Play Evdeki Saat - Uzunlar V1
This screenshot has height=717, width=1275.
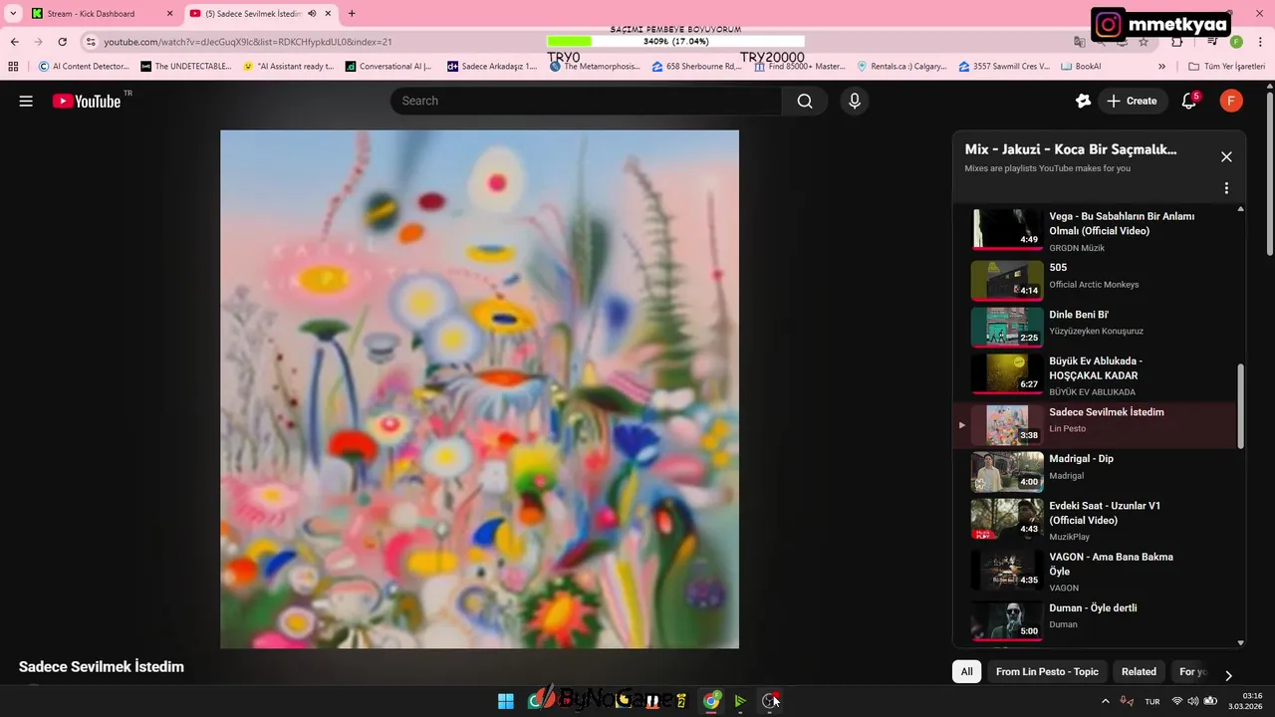(x=1096, y=520)
